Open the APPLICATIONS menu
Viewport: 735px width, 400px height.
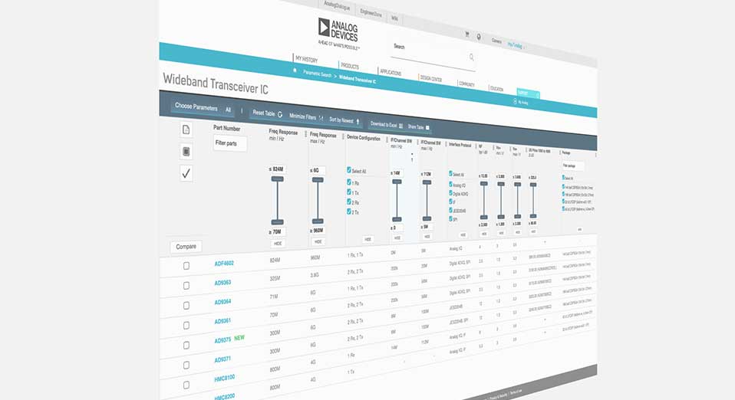pos(391,73)
